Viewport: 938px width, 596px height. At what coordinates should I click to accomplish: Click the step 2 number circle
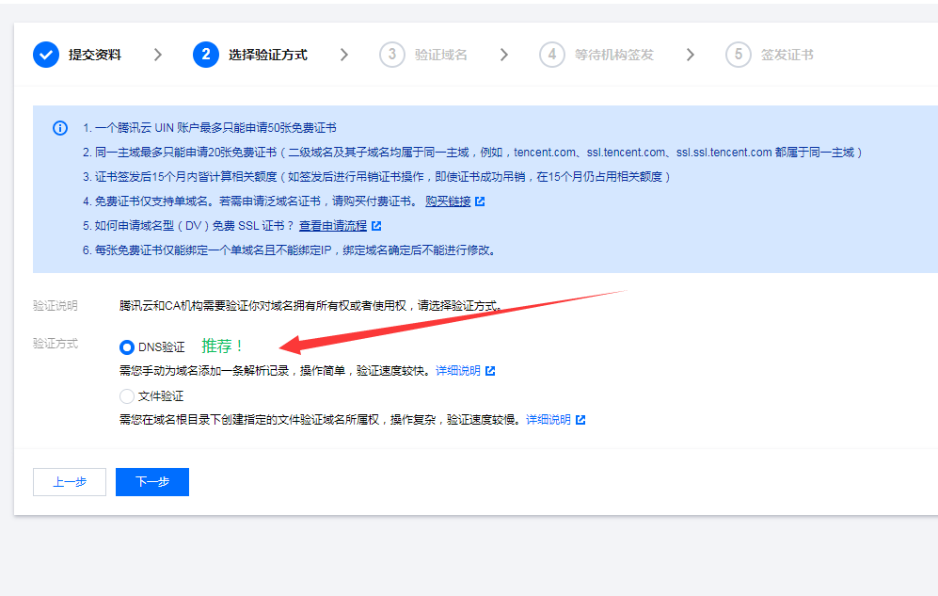206,55
